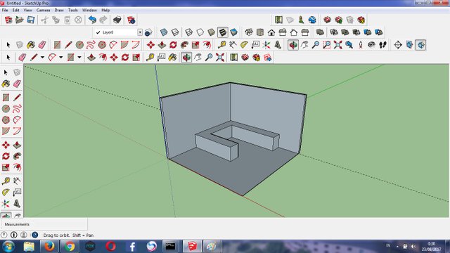Screen dimensions: 450x253
Task: Click Send to LayOut icon in Getting Started toolbar
Action: (267, 58)
